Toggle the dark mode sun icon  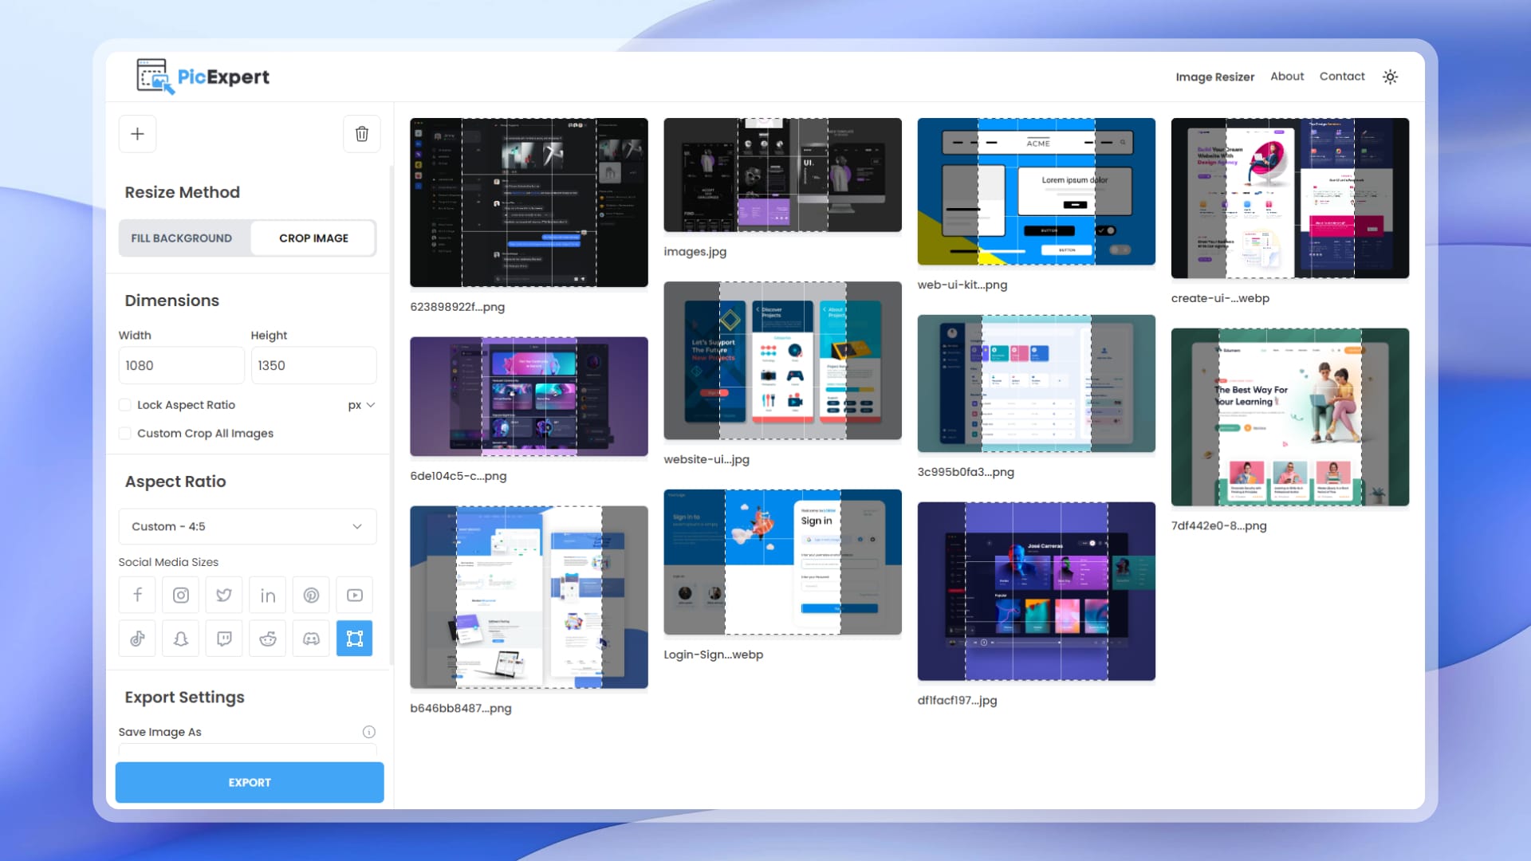pos(1390,77)
